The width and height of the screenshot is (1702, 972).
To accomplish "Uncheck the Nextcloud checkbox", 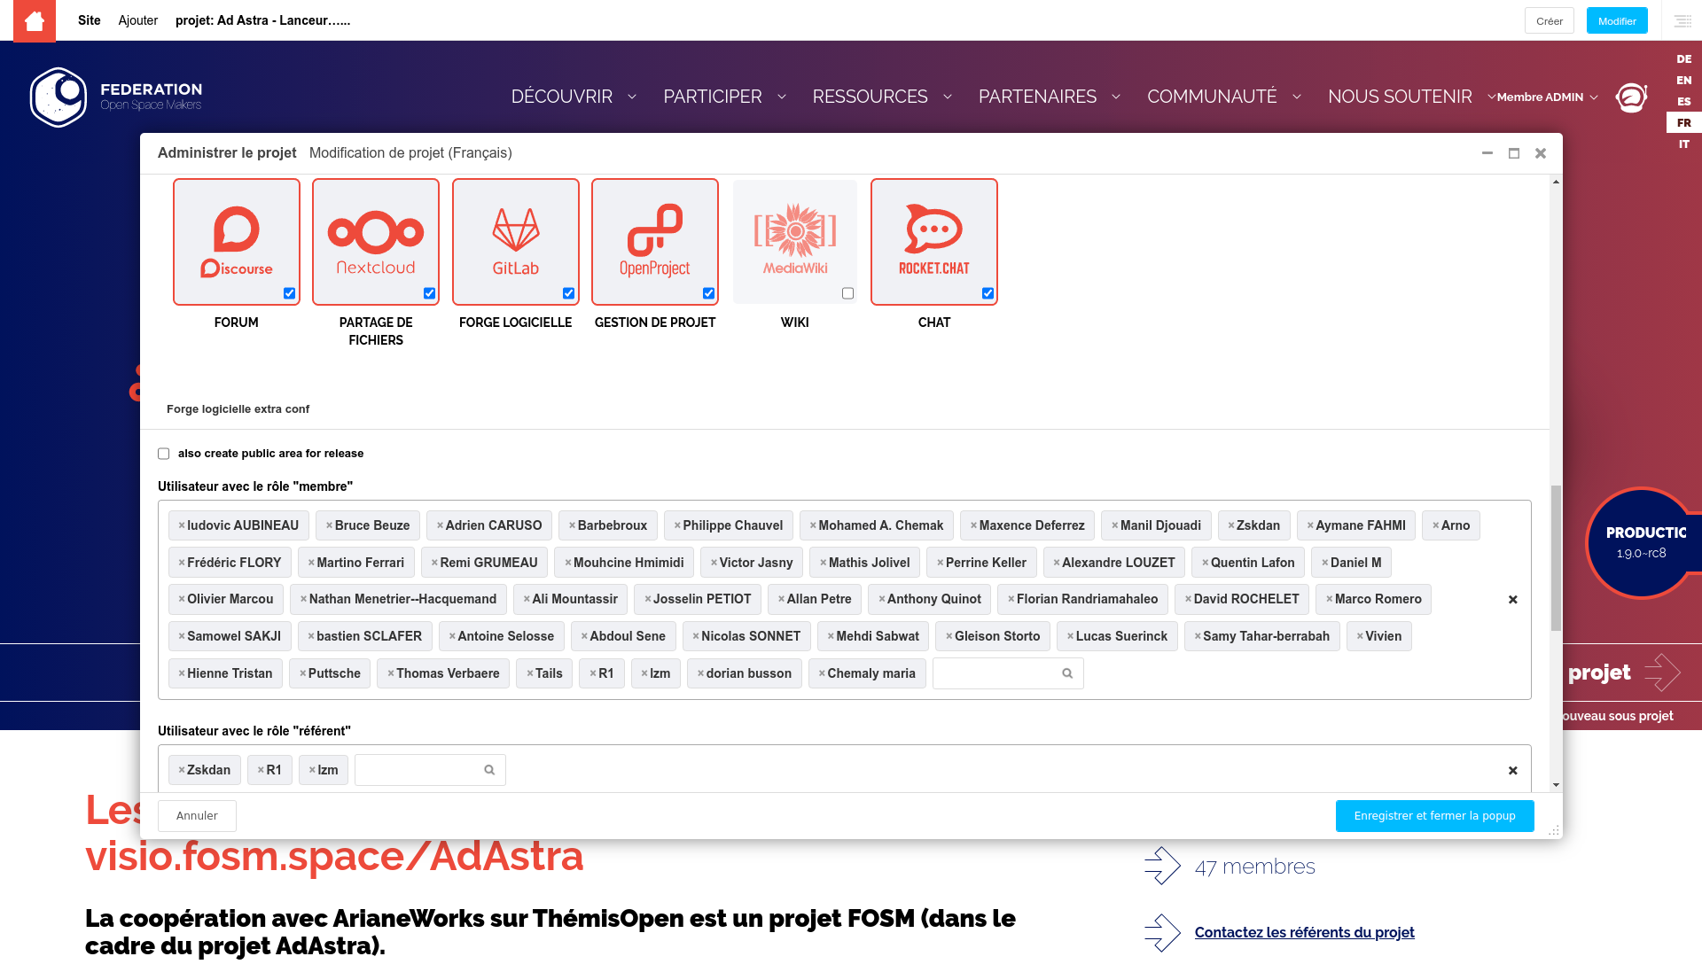I will pyautogui.click(x=430, y=293).
